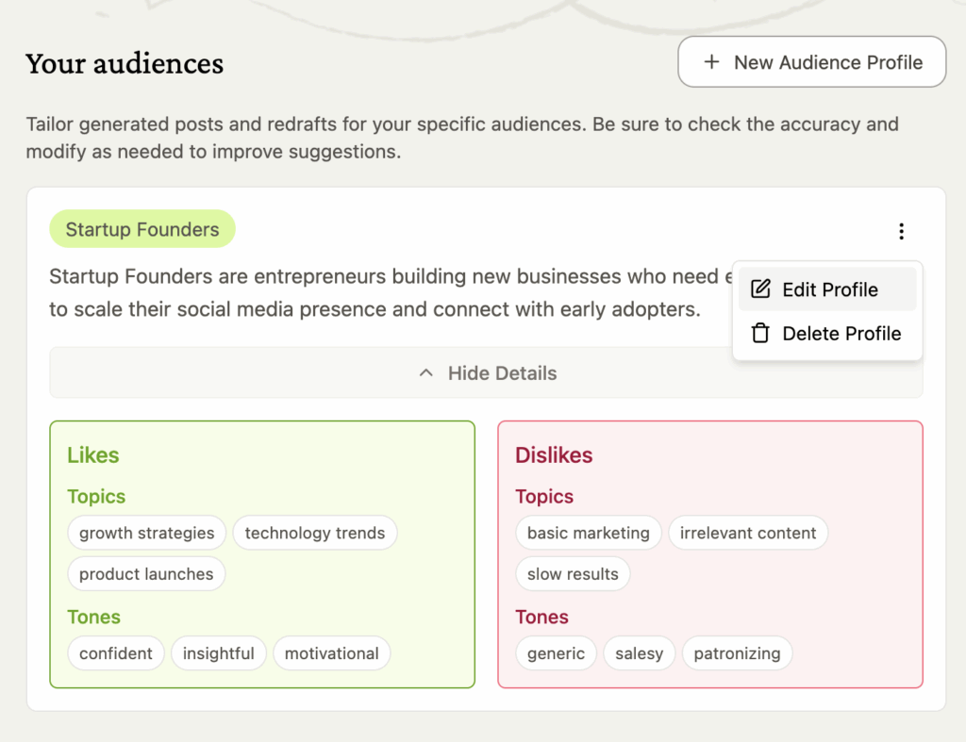Click the pencil Edit Profile icon
The image size is (966, 742).
[760, 289]
